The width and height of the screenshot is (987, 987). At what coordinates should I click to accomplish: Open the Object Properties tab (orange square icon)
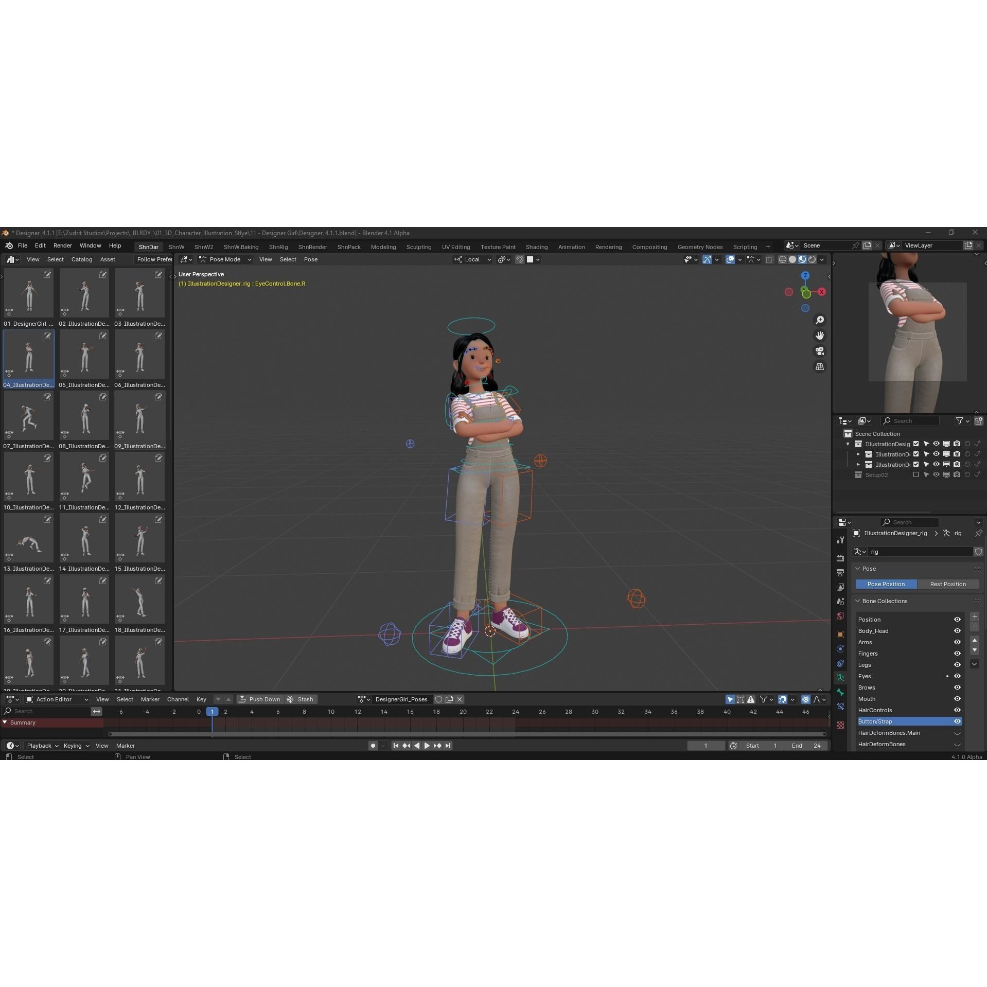click(840, 634)
